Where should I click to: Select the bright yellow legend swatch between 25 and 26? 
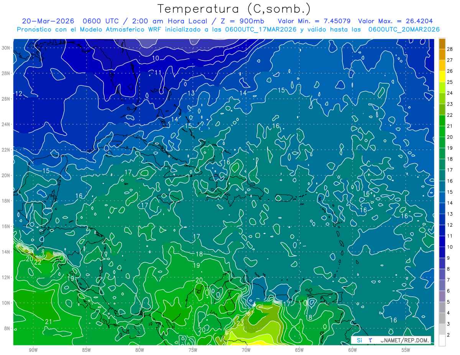[442, 77]
